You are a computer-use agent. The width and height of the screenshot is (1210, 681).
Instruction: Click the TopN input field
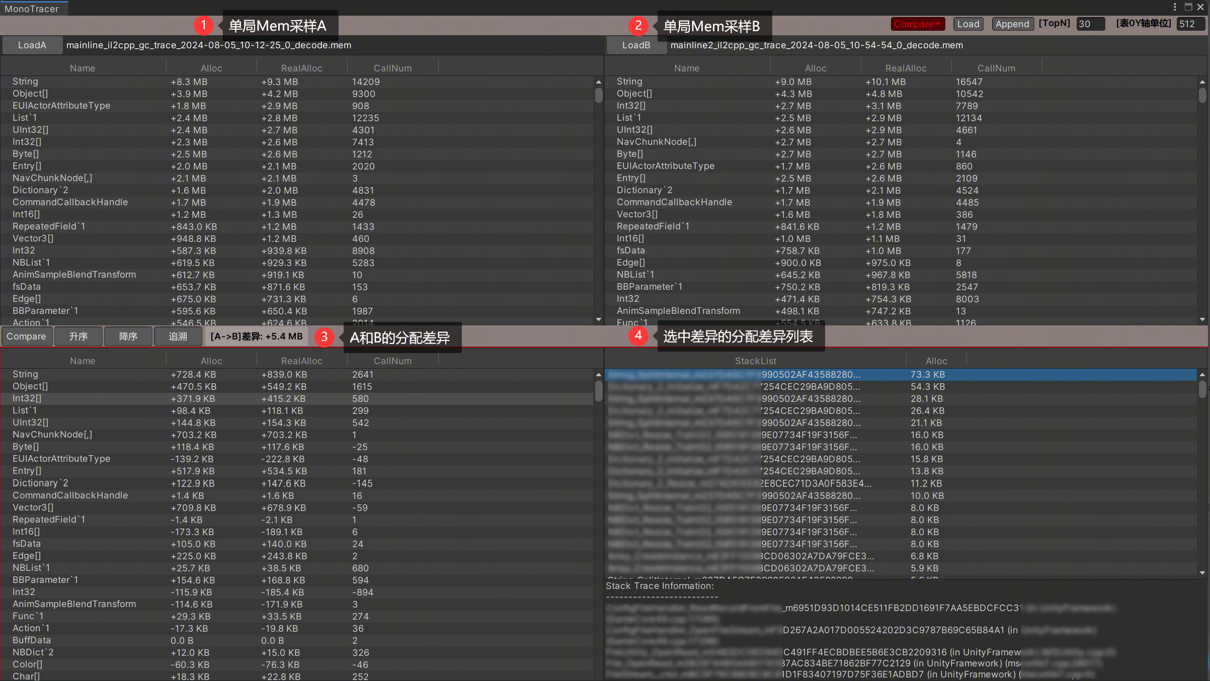(x=1090, y=24)
